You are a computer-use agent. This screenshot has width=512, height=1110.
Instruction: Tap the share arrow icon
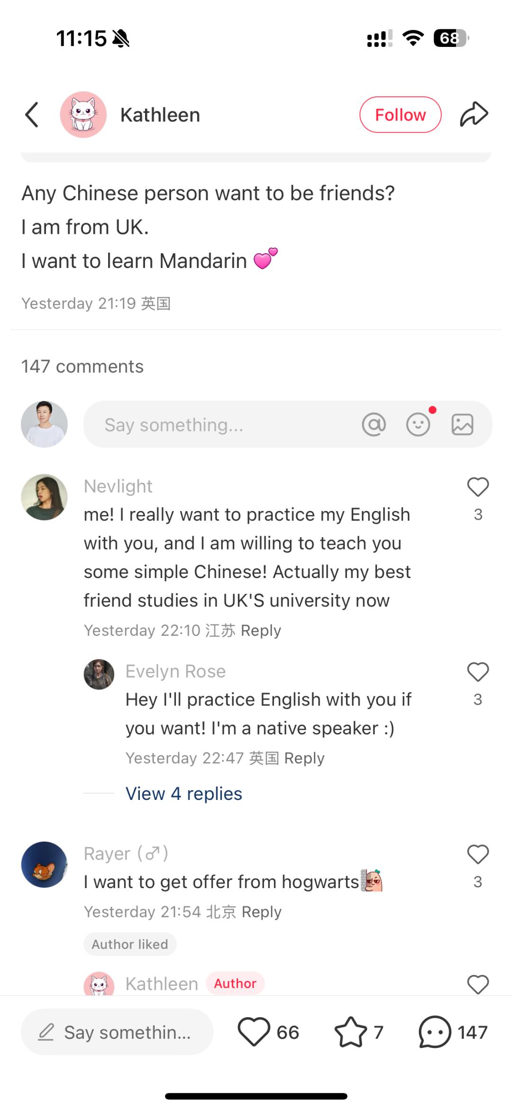coord(474,115)
